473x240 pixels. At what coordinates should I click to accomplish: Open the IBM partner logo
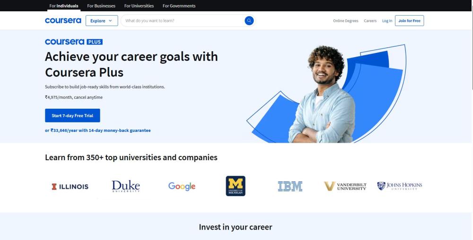(290, 187)
